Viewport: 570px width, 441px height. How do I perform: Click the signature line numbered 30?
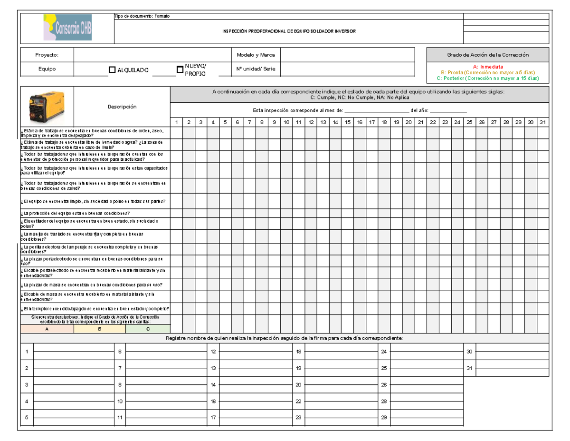click(512, 352)
